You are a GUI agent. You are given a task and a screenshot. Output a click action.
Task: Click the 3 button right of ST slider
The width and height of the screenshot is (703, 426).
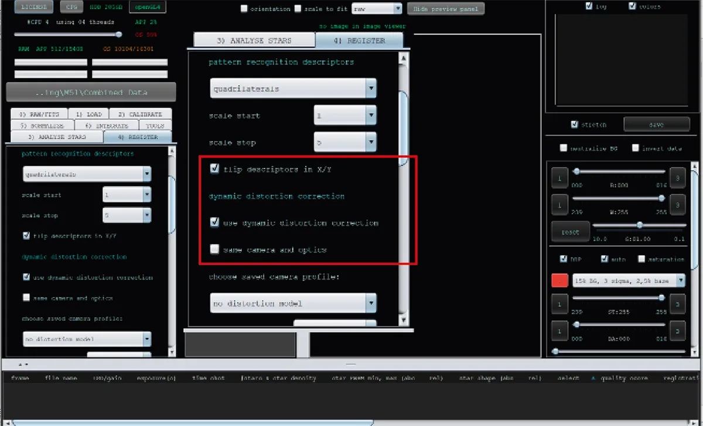677,304
